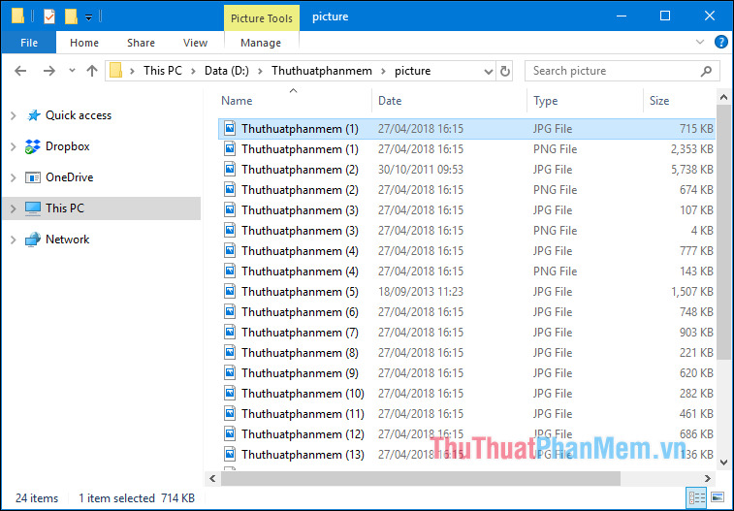Switch to Large icons view via status bar

(x=718, y=497)
